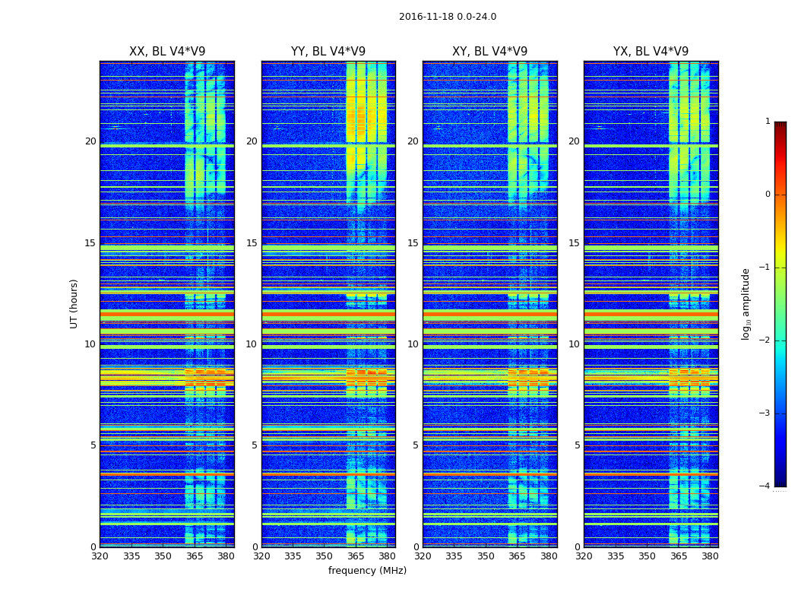Click the 0 tick label on the colorbar
798x608 pixels.
768,195
